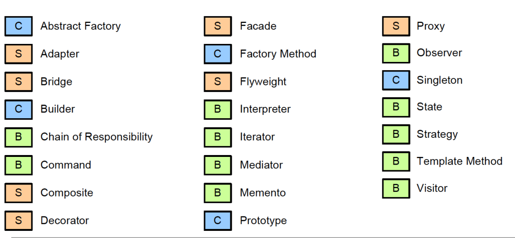515x238 pixels.
Task: Click the Chain of Responsibility label
Action: point(96,137)
